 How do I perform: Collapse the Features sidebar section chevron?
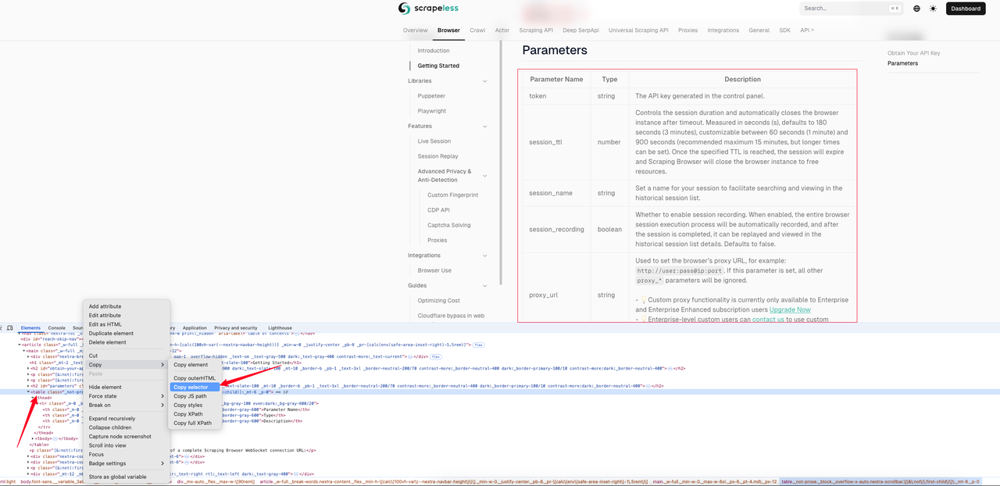(x=485, y=127)
